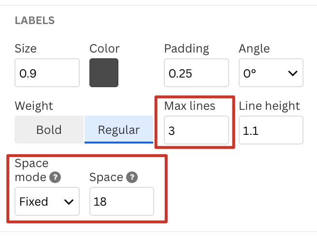Select Bold label weight

click(49, 130)
